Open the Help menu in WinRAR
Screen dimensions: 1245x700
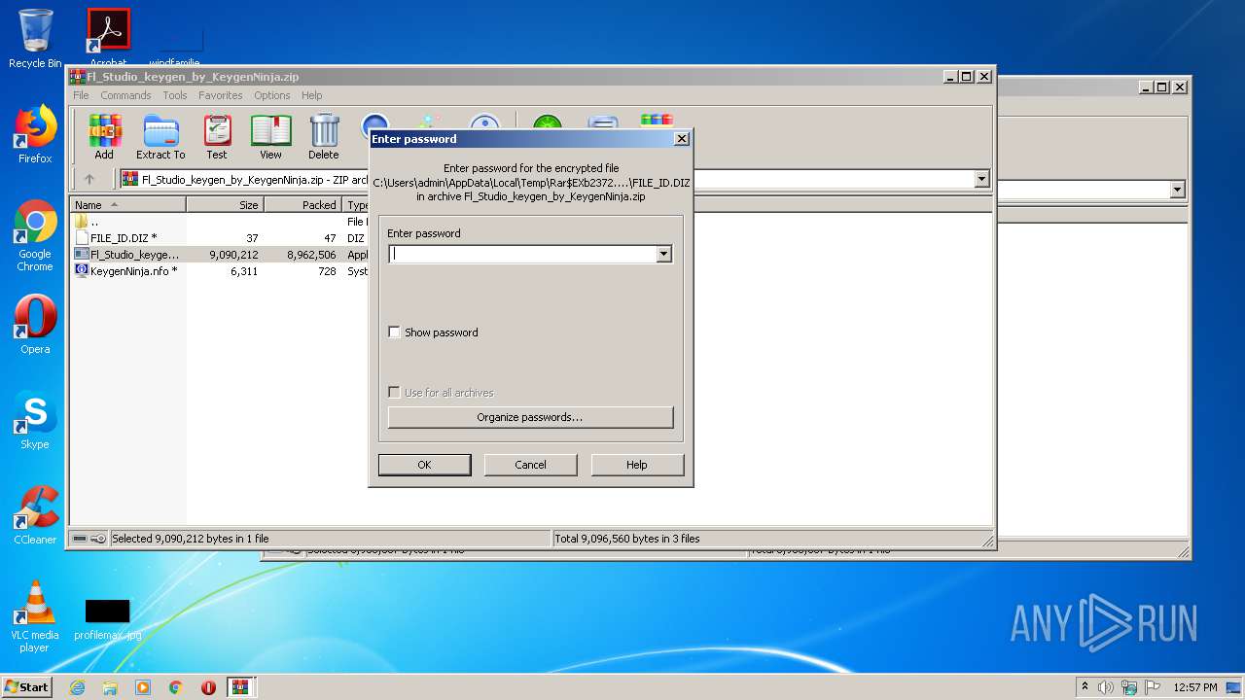(x=311, y=95)
